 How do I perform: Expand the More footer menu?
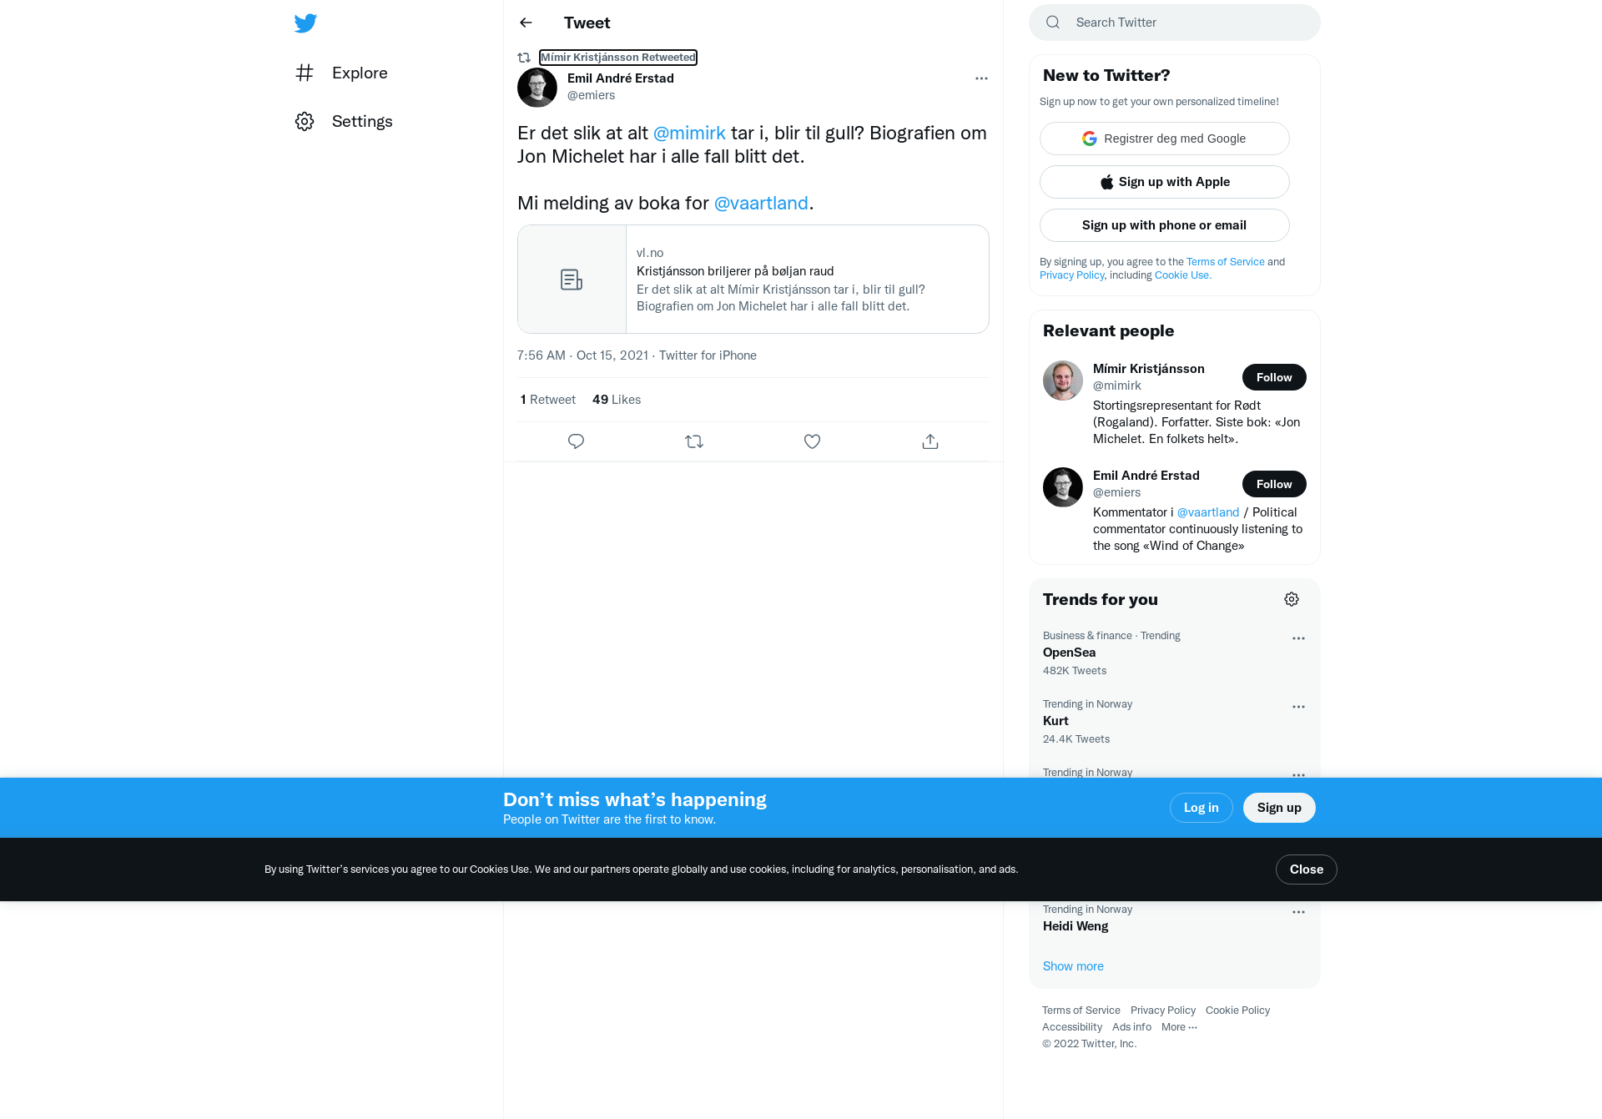click(1179, 1027)
